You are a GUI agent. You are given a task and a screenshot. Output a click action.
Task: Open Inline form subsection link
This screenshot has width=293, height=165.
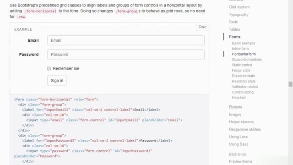[x=240, y=49]
